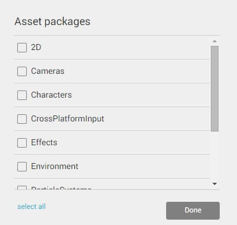
Task: Click the 2D label text
Action: 36,48
